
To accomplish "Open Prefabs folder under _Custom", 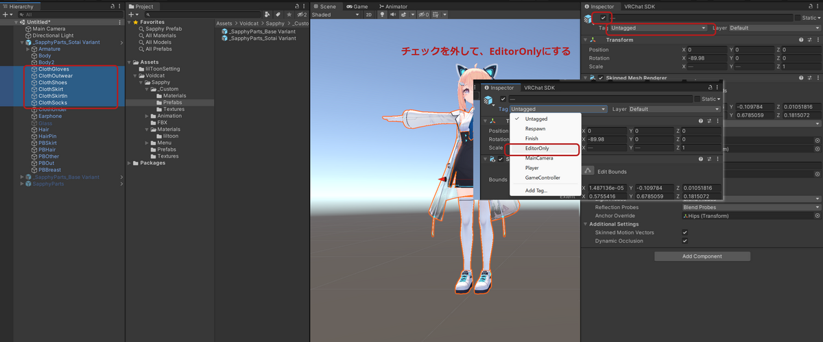I will pos(174,102).
